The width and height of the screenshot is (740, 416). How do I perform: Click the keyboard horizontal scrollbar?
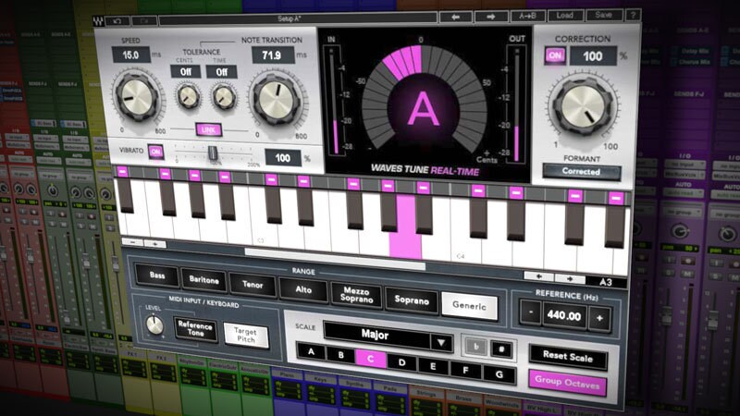(335, 259)
